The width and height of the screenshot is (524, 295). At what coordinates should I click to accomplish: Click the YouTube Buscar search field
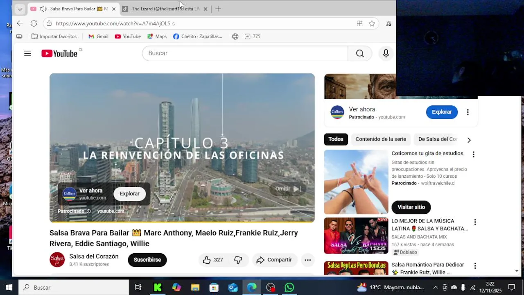coord(245,53)
